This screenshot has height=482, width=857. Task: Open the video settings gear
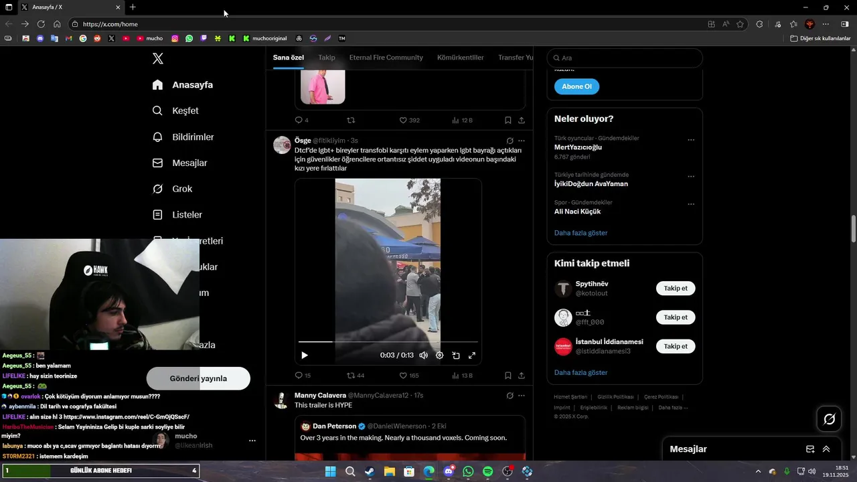pyautogui.click(x=439, y=355)
